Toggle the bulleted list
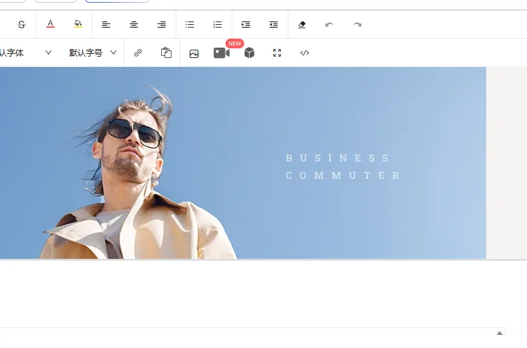Screen dimensions: 527x348 click(x=190, y=25)
